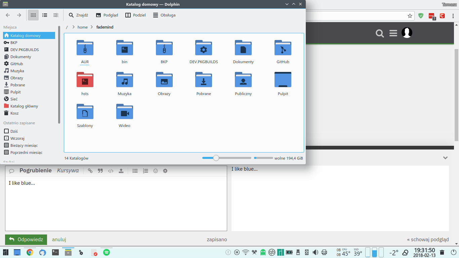Activate Podziel split view in Dolphin
The width and height of the screenshot is (459, 258).
coord(135,15)
